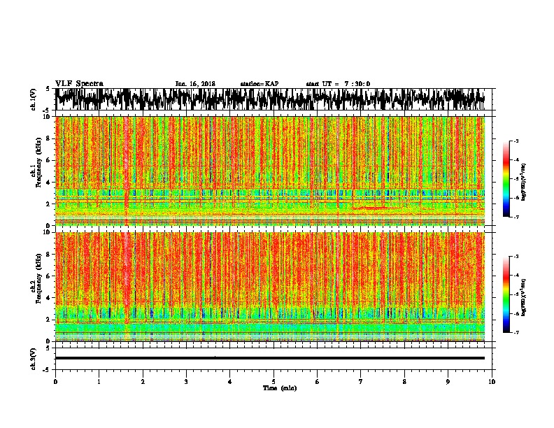The height and width of the screenshot is (428, 554).
Task: Click the "ch.3(V)" axis label
Action: pyautogui.click(x=34, y=359)
